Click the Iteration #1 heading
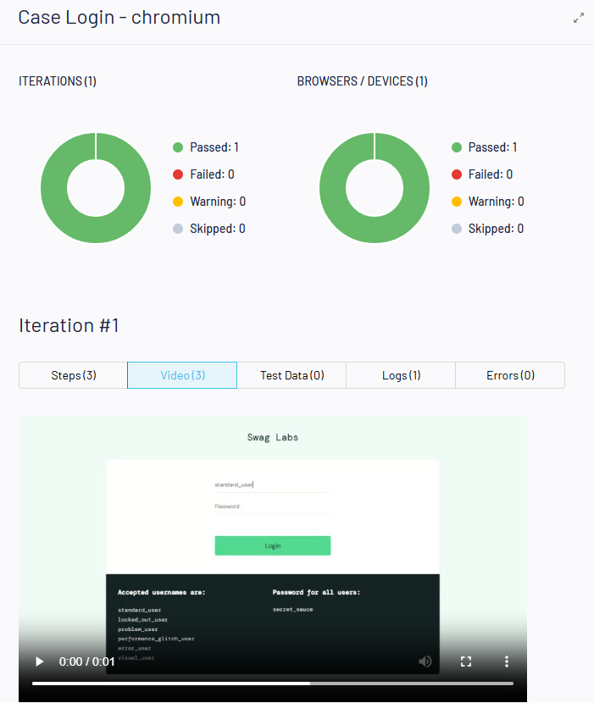 [x=69, y=325]
